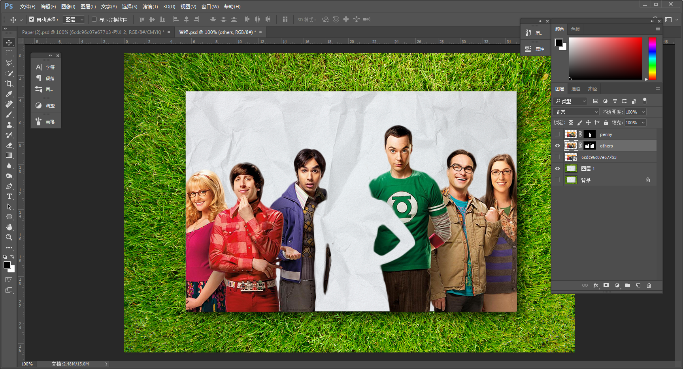Select the Quick Selection tool
This screenshot has width=683, height=369.
(9, 73)
